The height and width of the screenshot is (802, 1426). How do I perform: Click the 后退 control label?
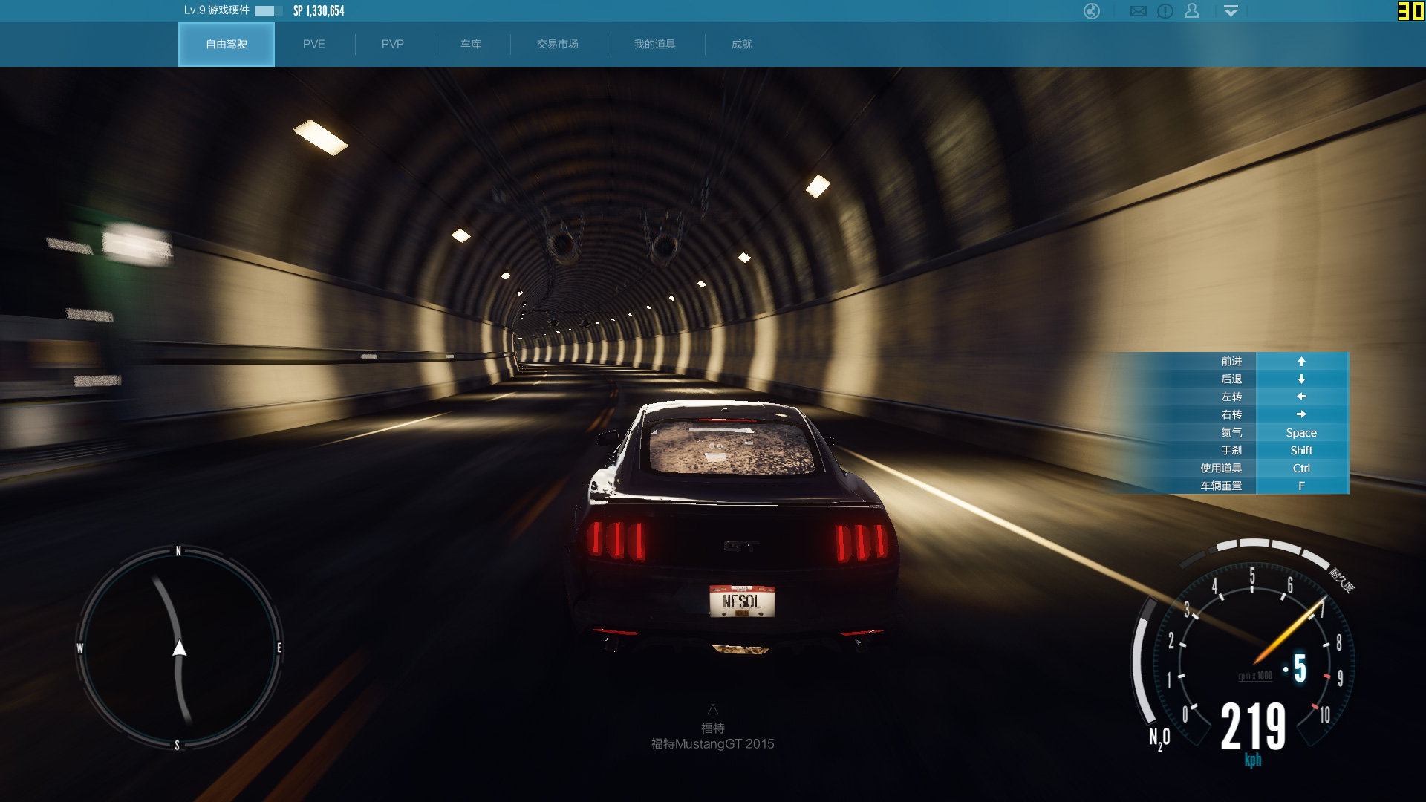point(1231,379)
